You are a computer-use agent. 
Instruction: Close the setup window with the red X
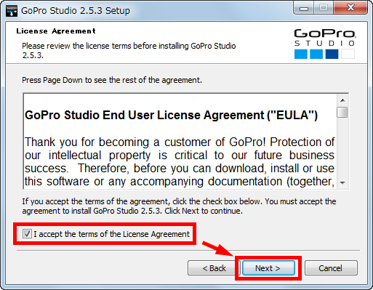click(x=350, y=8)
